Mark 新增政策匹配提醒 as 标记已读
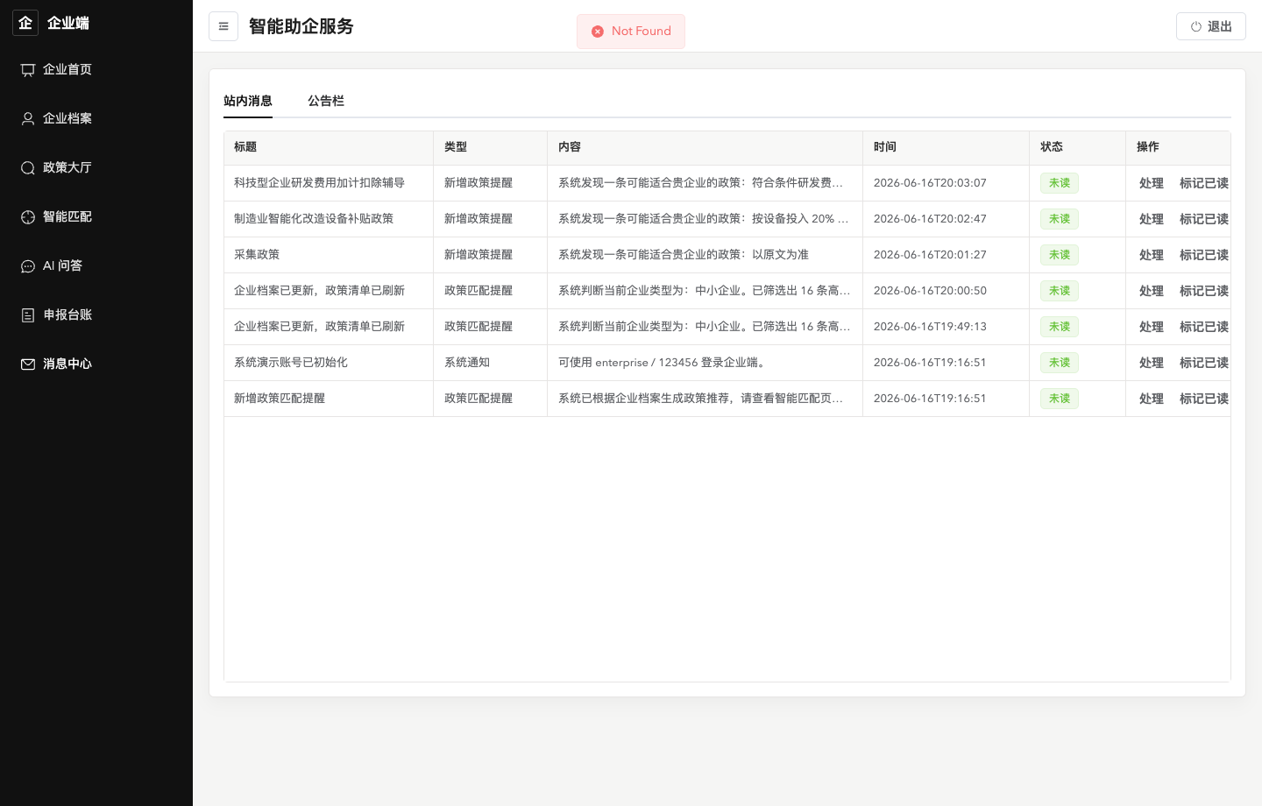The height and width of the screenshot is (806, 1262). tap(1204, 399)
